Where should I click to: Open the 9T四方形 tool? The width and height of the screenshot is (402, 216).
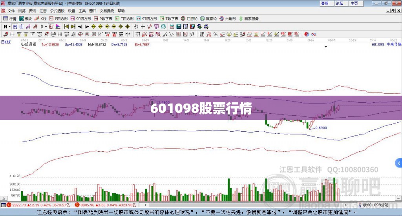[147, 19]
